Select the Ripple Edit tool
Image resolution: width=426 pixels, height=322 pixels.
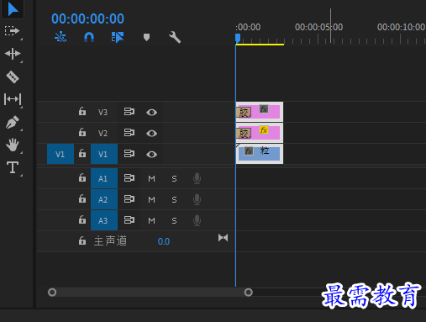pyautogui.click(x=13, y=54)
